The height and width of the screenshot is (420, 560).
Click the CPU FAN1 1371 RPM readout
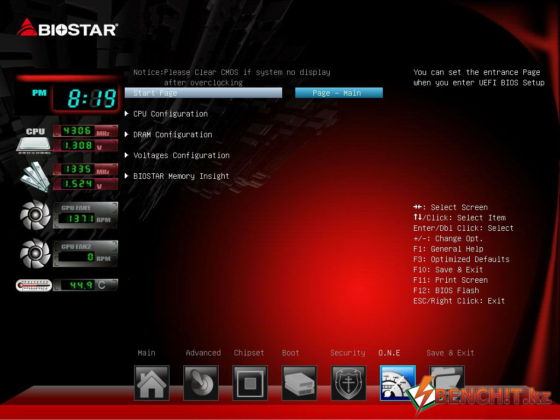pyautogui.click(x=85, y=215)
